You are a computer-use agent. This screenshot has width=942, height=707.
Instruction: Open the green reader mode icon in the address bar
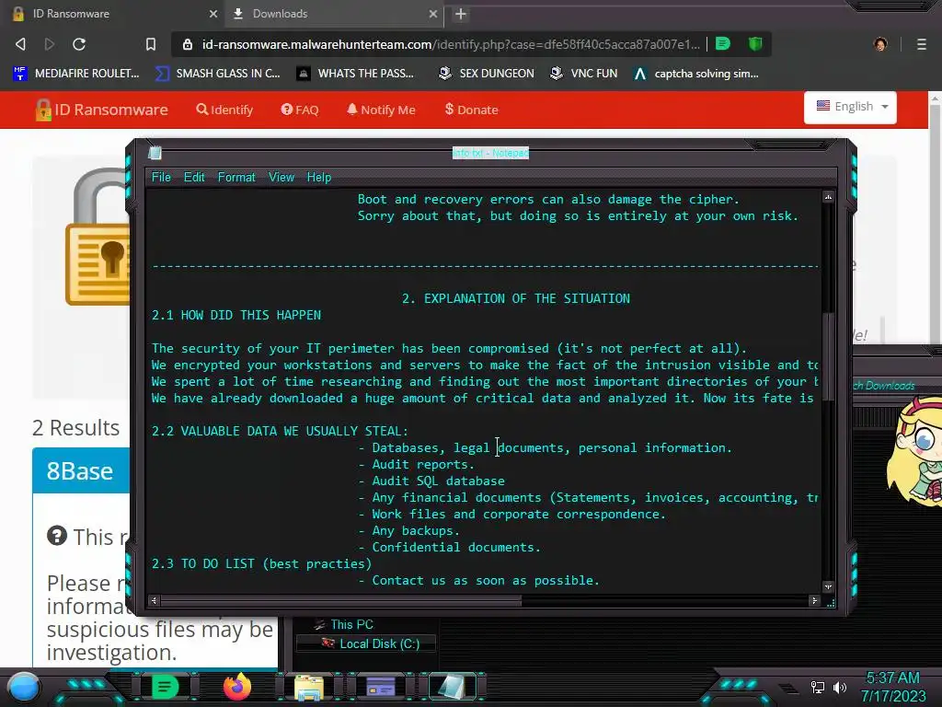click(723, 44)
